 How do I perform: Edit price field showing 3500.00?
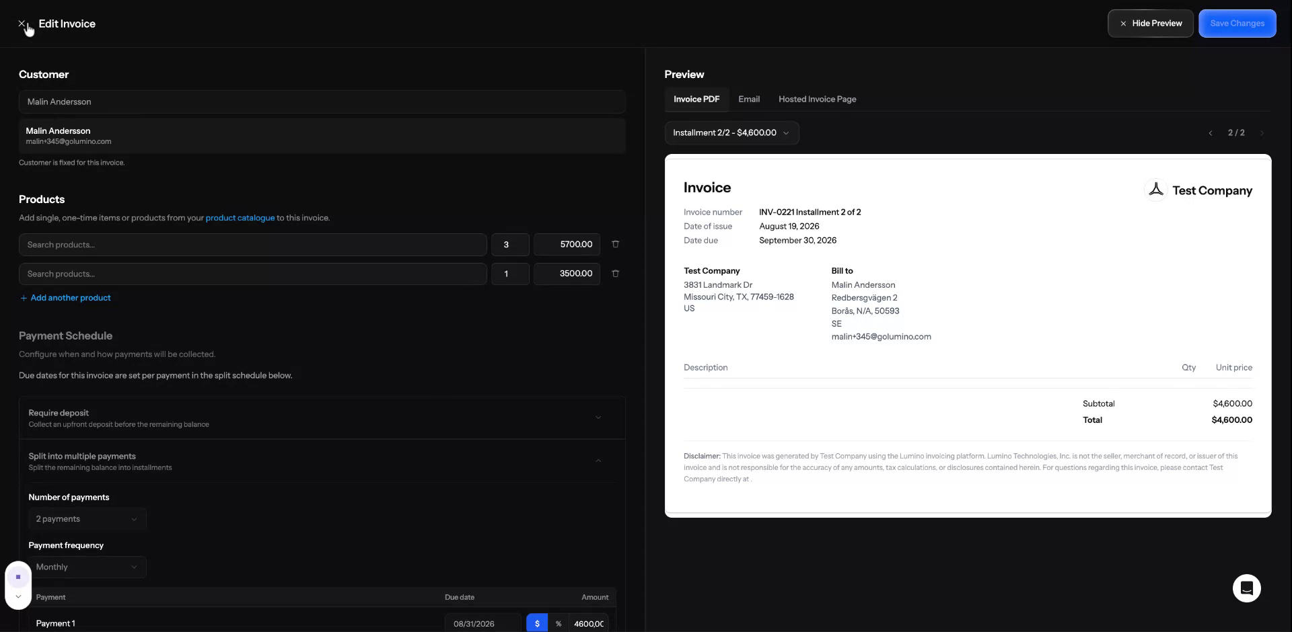[567, 274]
